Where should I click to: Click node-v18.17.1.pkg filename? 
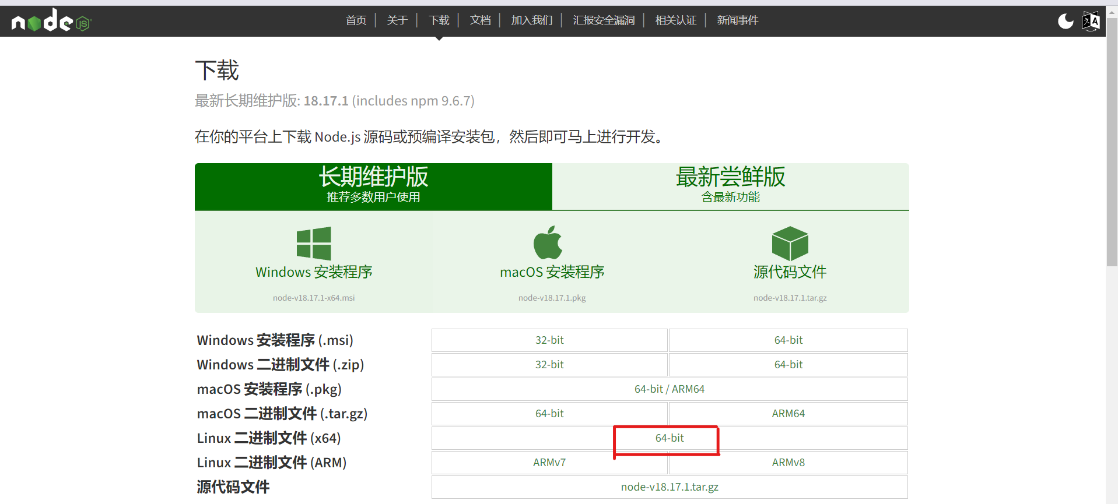(552, 298)
